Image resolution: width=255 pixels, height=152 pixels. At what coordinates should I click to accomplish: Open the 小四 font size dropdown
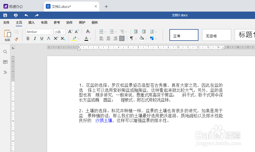pyautogui.click(x=62, y=32)
